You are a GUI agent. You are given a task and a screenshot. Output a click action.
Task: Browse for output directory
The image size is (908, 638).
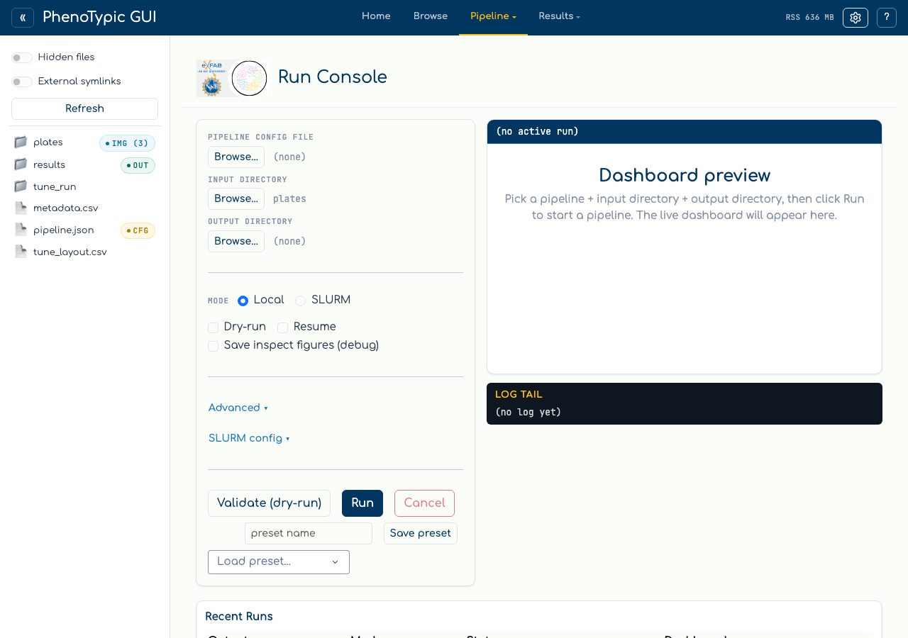[x=236, y=241]
